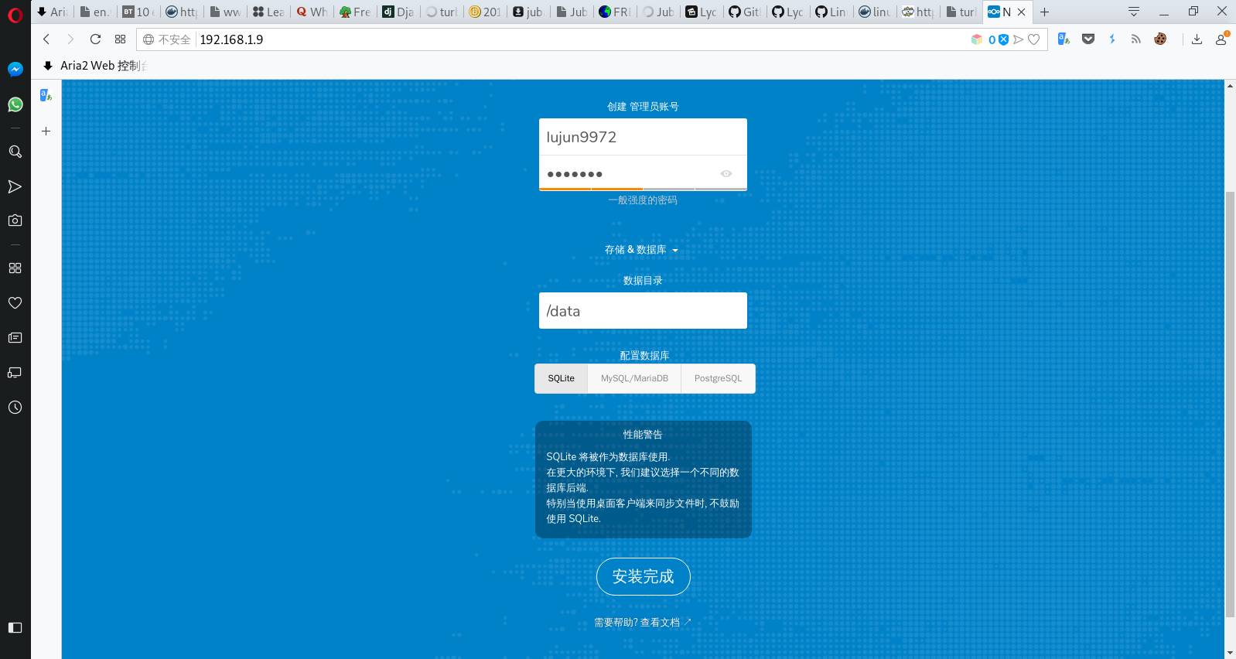Open Messenger in sidebar
Screen dimensions: 1236x659
[15, 69]
